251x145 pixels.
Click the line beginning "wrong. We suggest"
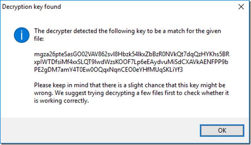point(131,93)
